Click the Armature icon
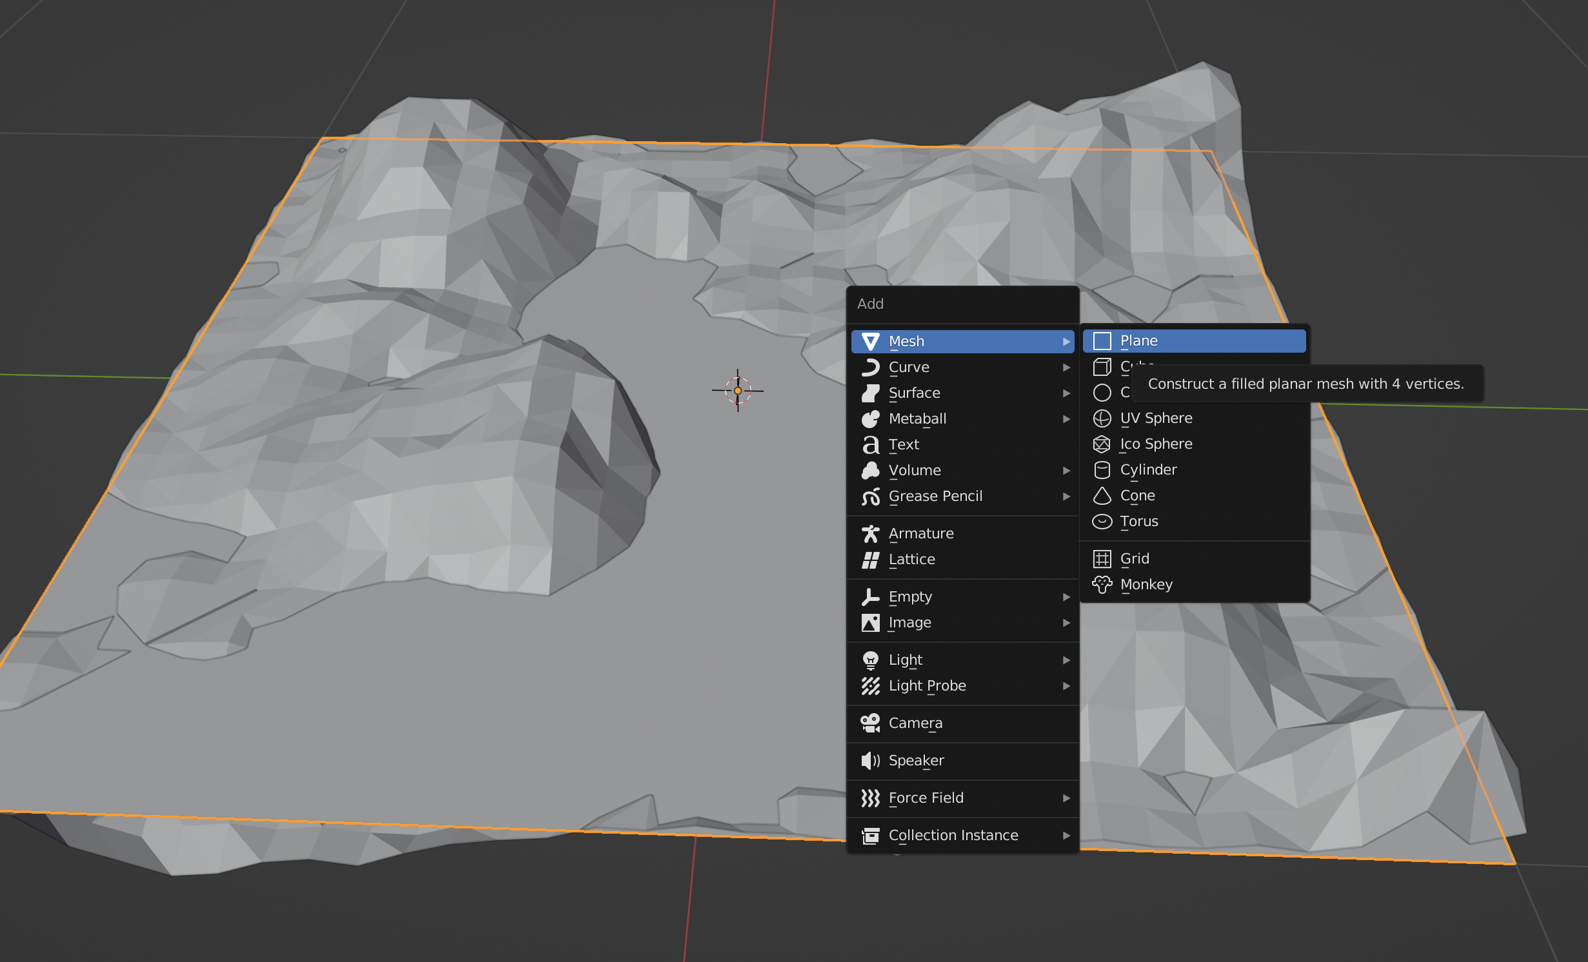 click(870, 534)
